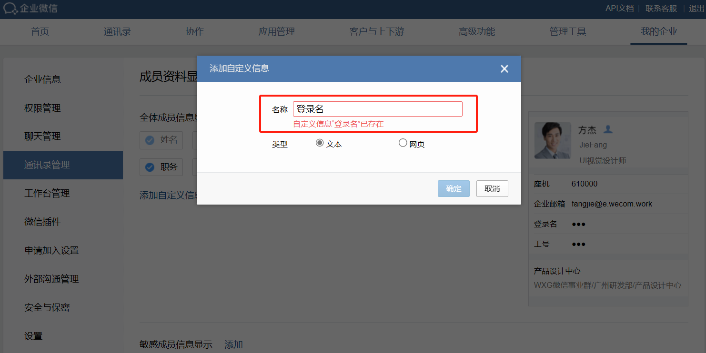
Task: Click 添加 next to 敏感成员信息显示
Action: coord(233,344)
